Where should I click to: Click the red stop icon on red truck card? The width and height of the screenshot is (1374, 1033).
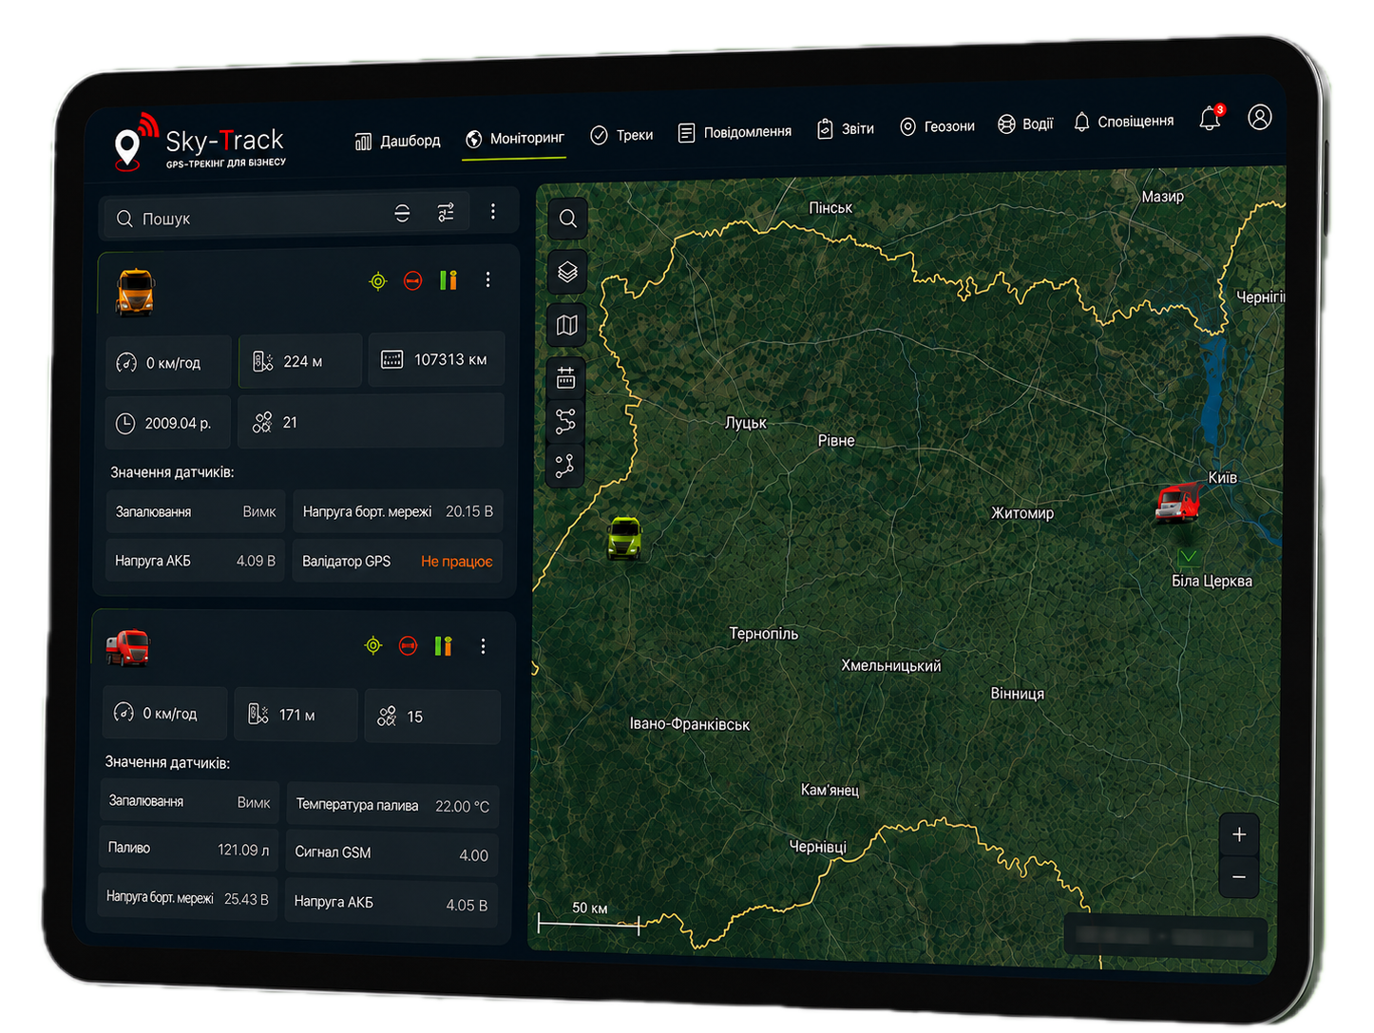[408, 646]
